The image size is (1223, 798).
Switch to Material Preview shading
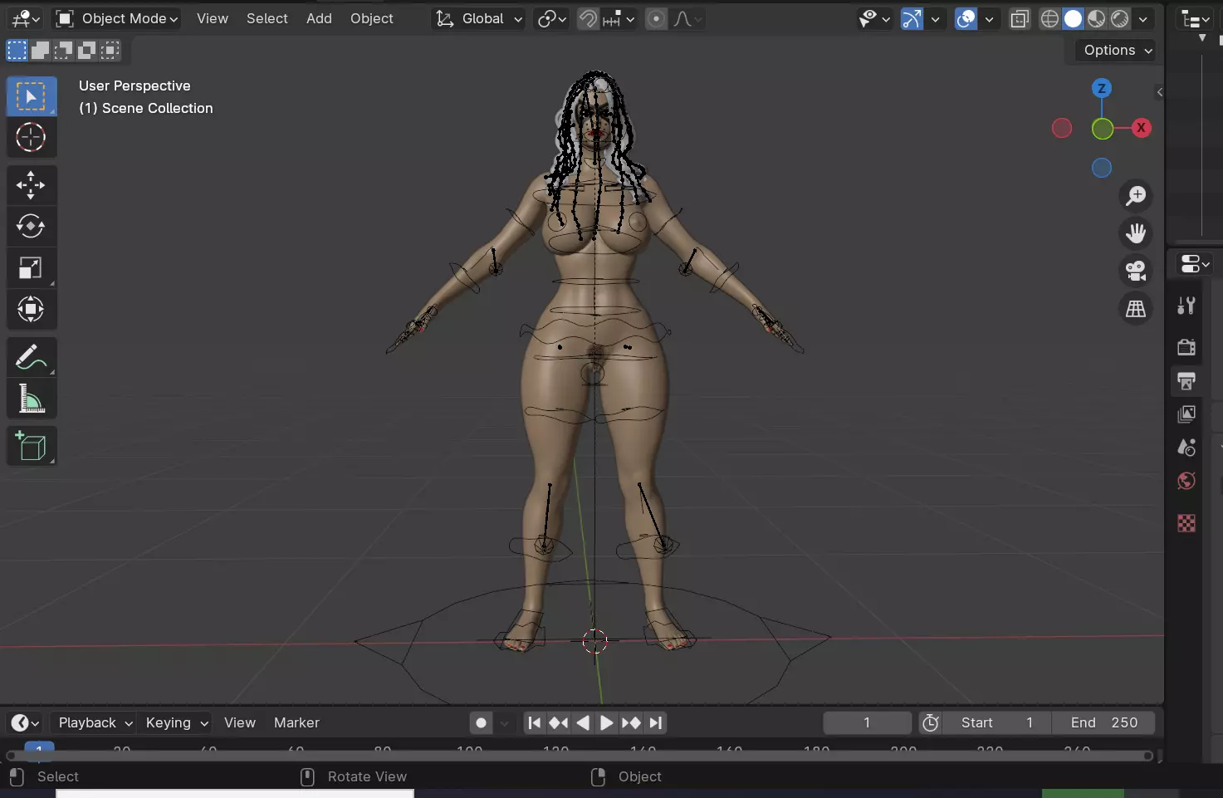click(x=1096, y=18)
